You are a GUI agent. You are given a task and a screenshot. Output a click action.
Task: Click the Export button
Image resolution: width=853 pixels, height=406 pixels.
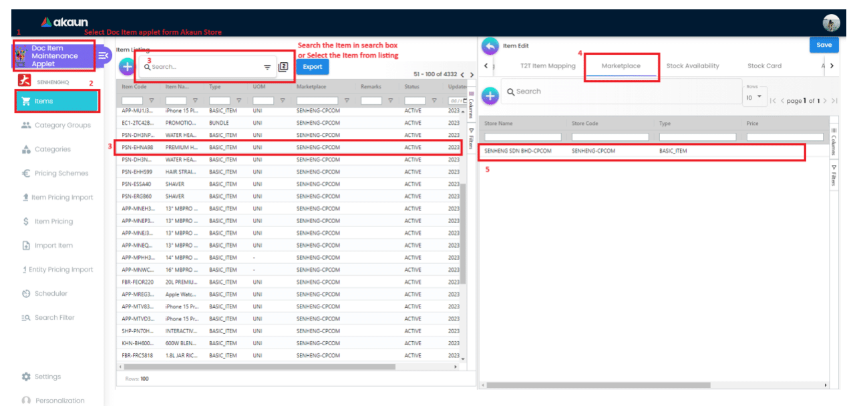point(312,67)
